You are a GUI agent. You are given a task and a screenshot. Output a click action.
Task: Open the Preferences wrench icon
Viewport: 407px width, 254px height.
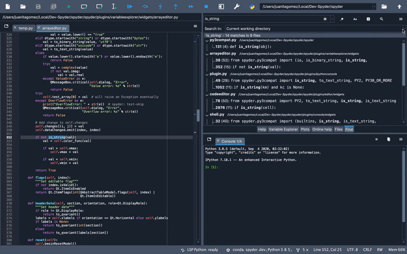click(236, 6)
